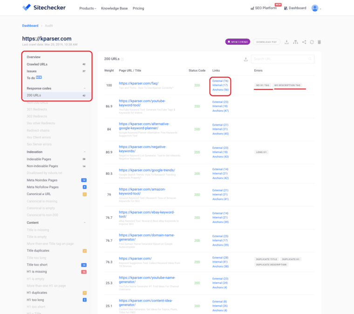Image resolution: width=354 pixels, height=314 pixels.
Task: Collapse the Content section
Action: pyautogui.click(x=84, y=222)
